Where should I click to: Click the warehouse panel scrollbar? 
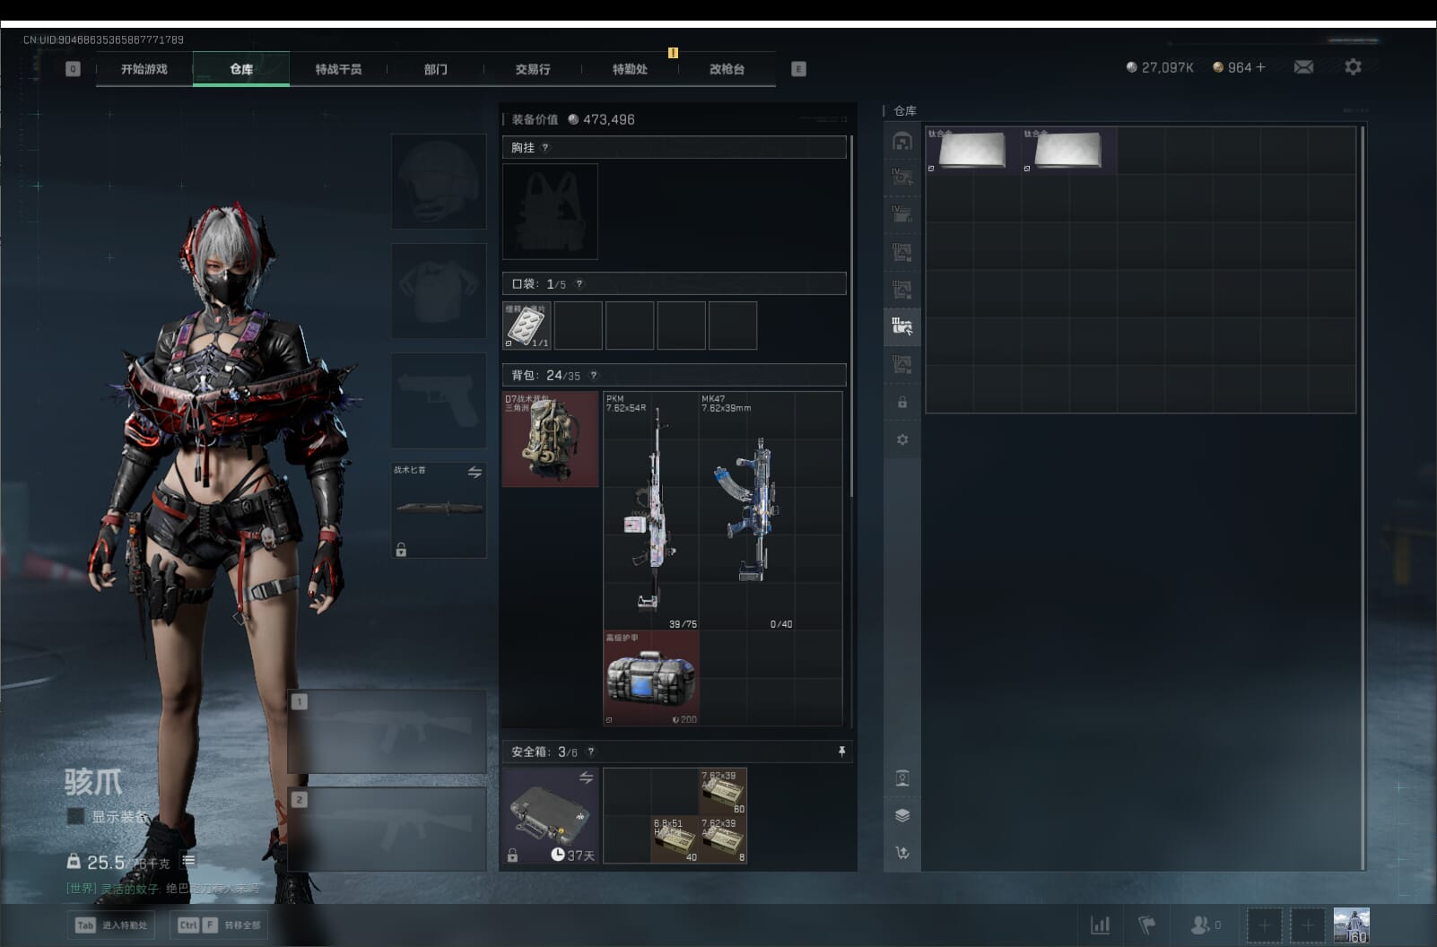(1363, 497)
